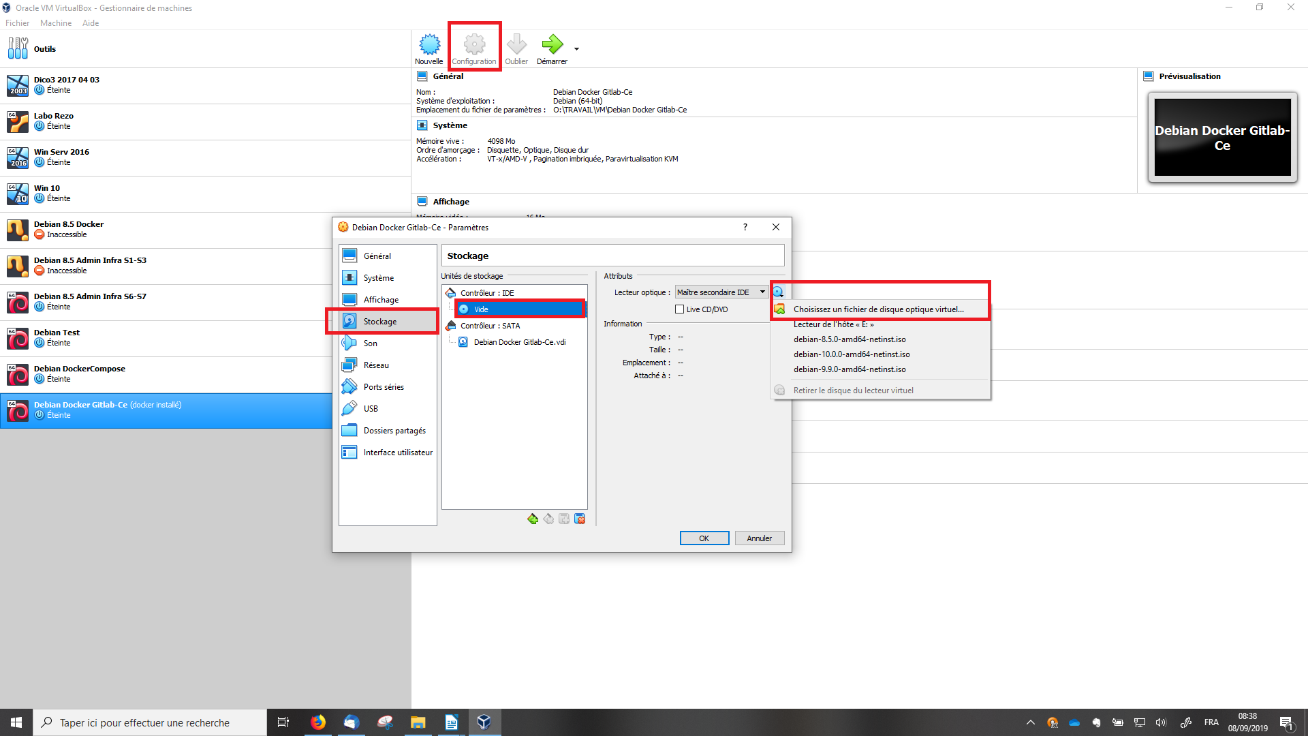Select the Win 10 machine
The width and height of the screenshot is (1308, 736).
pos(205,194)
